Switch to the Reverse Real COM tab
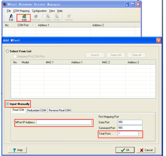This screenshot has height=156, width=166. click(60, 110)
